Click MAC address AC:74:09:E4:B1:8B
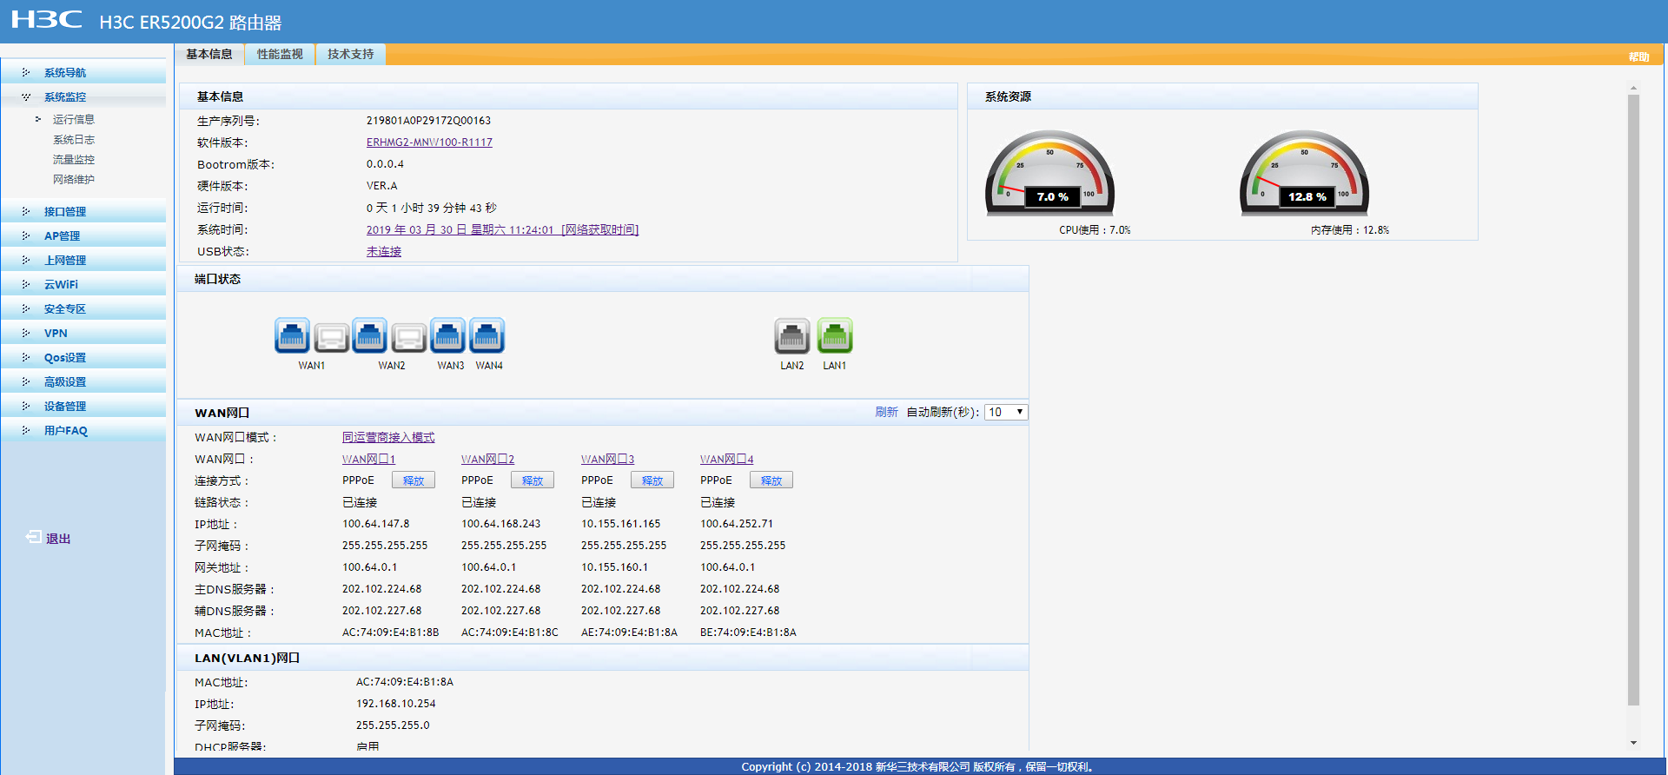The width and height of the screenshot is (1668, 775). pos(390,633)
